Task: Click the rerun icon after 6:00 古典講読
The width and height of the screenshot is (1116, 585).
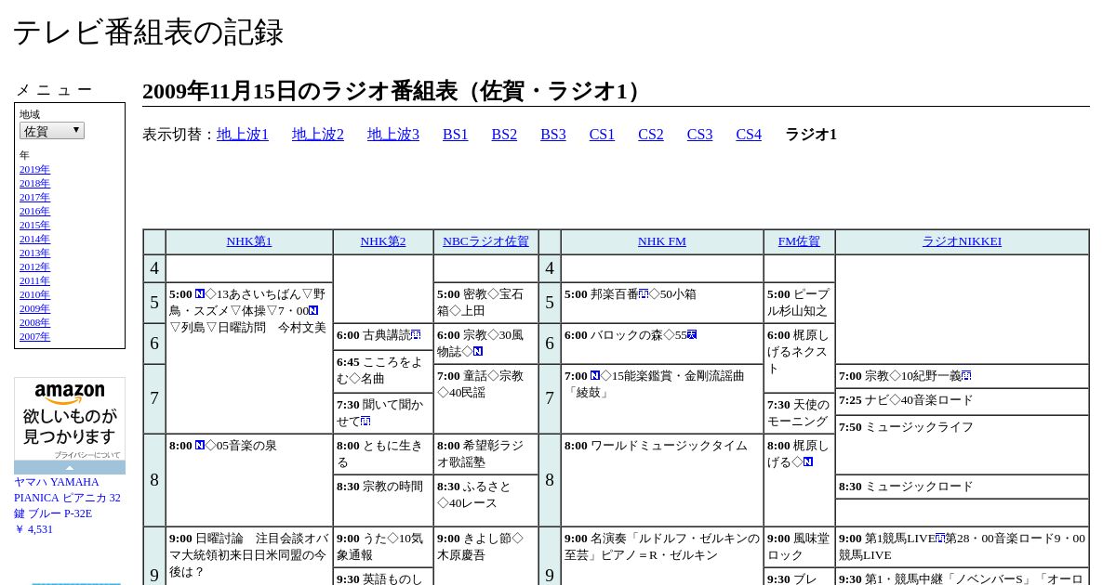Action: pyautogui.click(x=416, y=334)
